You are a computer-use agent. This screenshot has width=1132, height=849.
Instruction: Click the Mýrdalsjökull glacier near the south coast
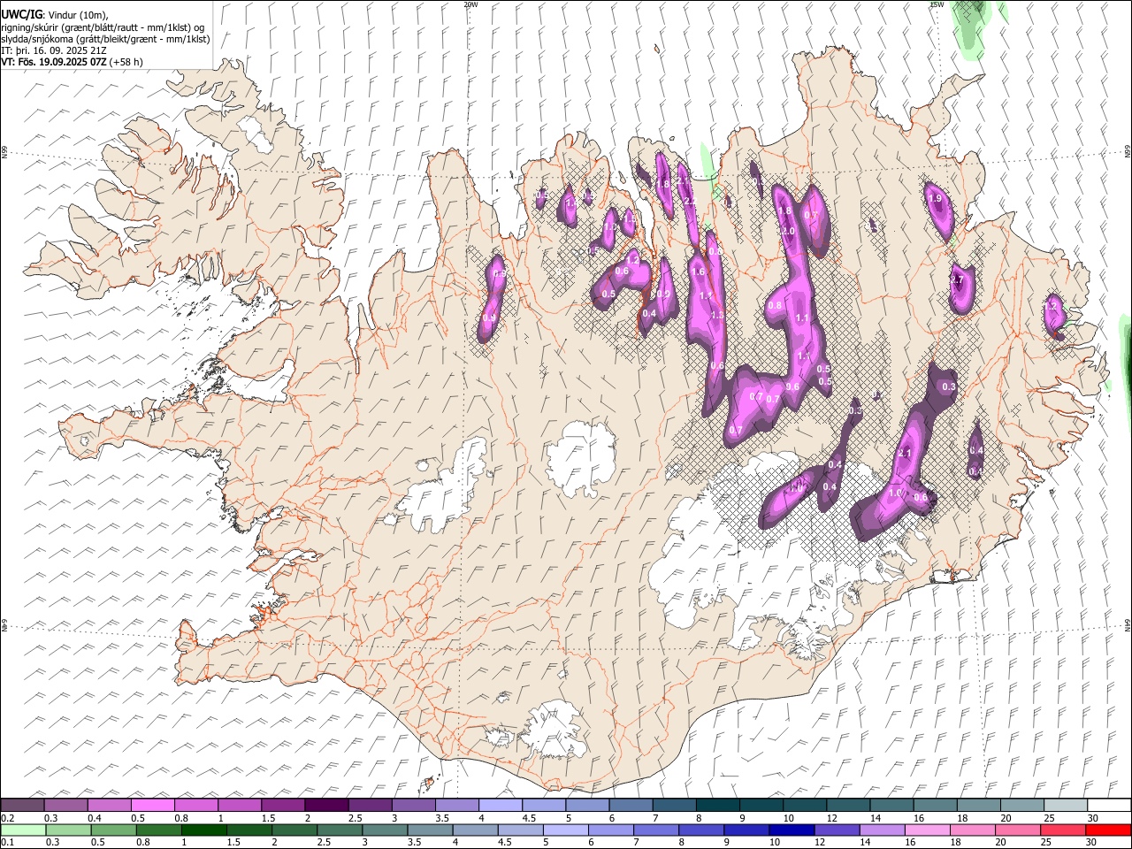pyautogui.click(x=553, y=730)
